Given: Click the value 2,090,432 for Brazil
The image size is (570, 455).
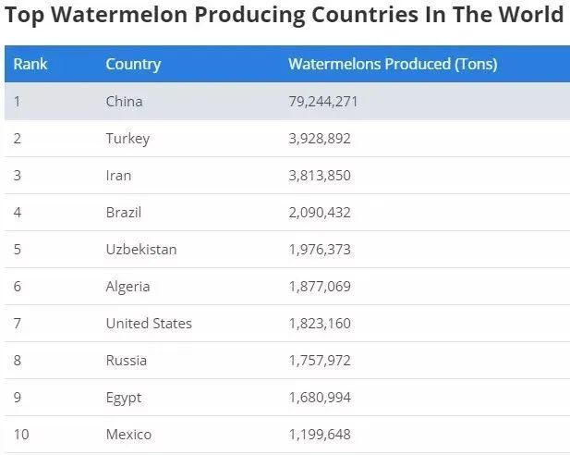Looking at the screenshot, I should (x=320, y=213).
